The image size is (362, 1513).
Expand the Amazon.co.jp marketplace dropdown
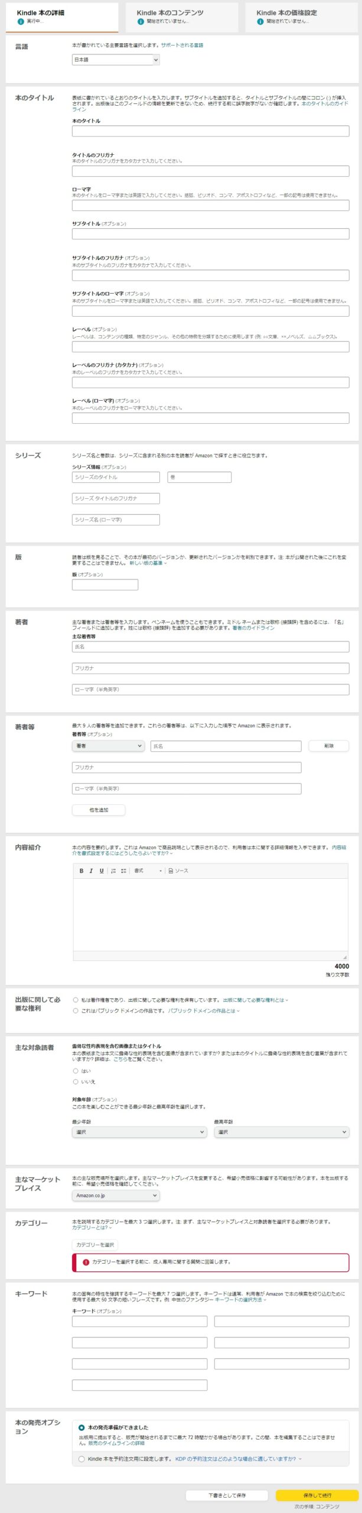[116, 1195]
